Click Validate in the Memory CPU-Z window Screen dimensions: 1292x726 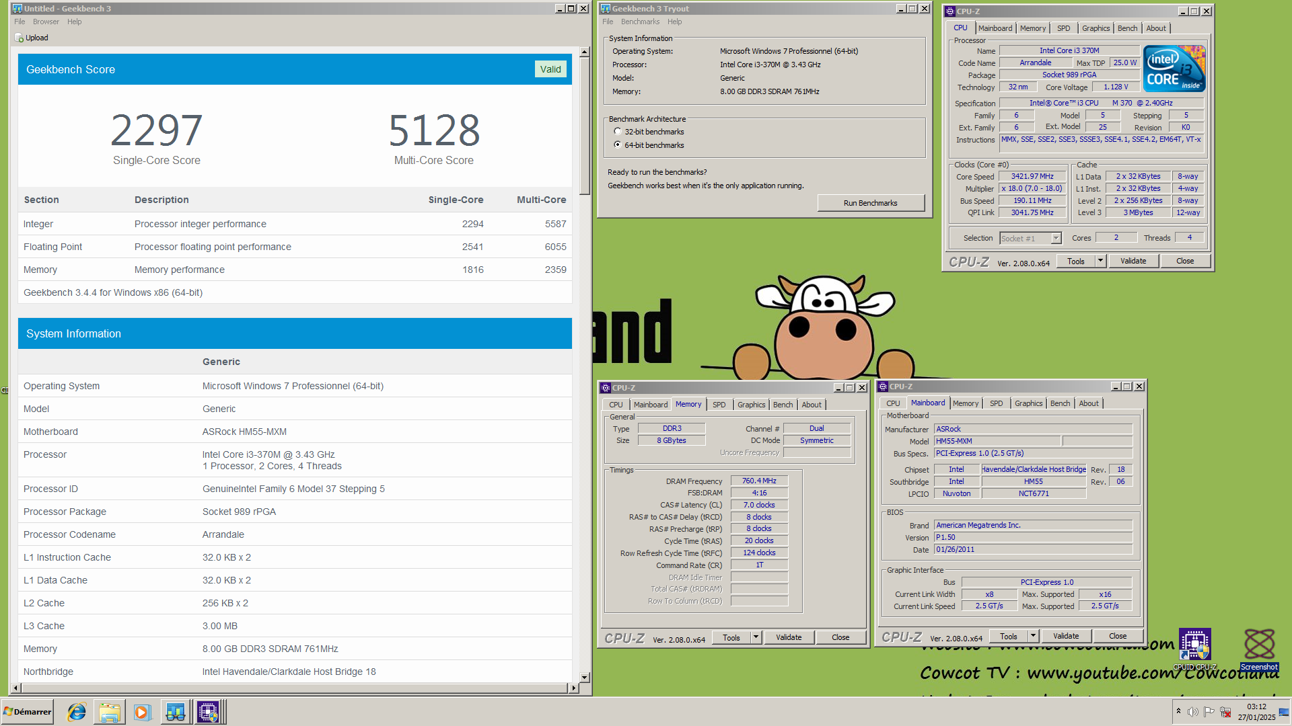point(789,637)
